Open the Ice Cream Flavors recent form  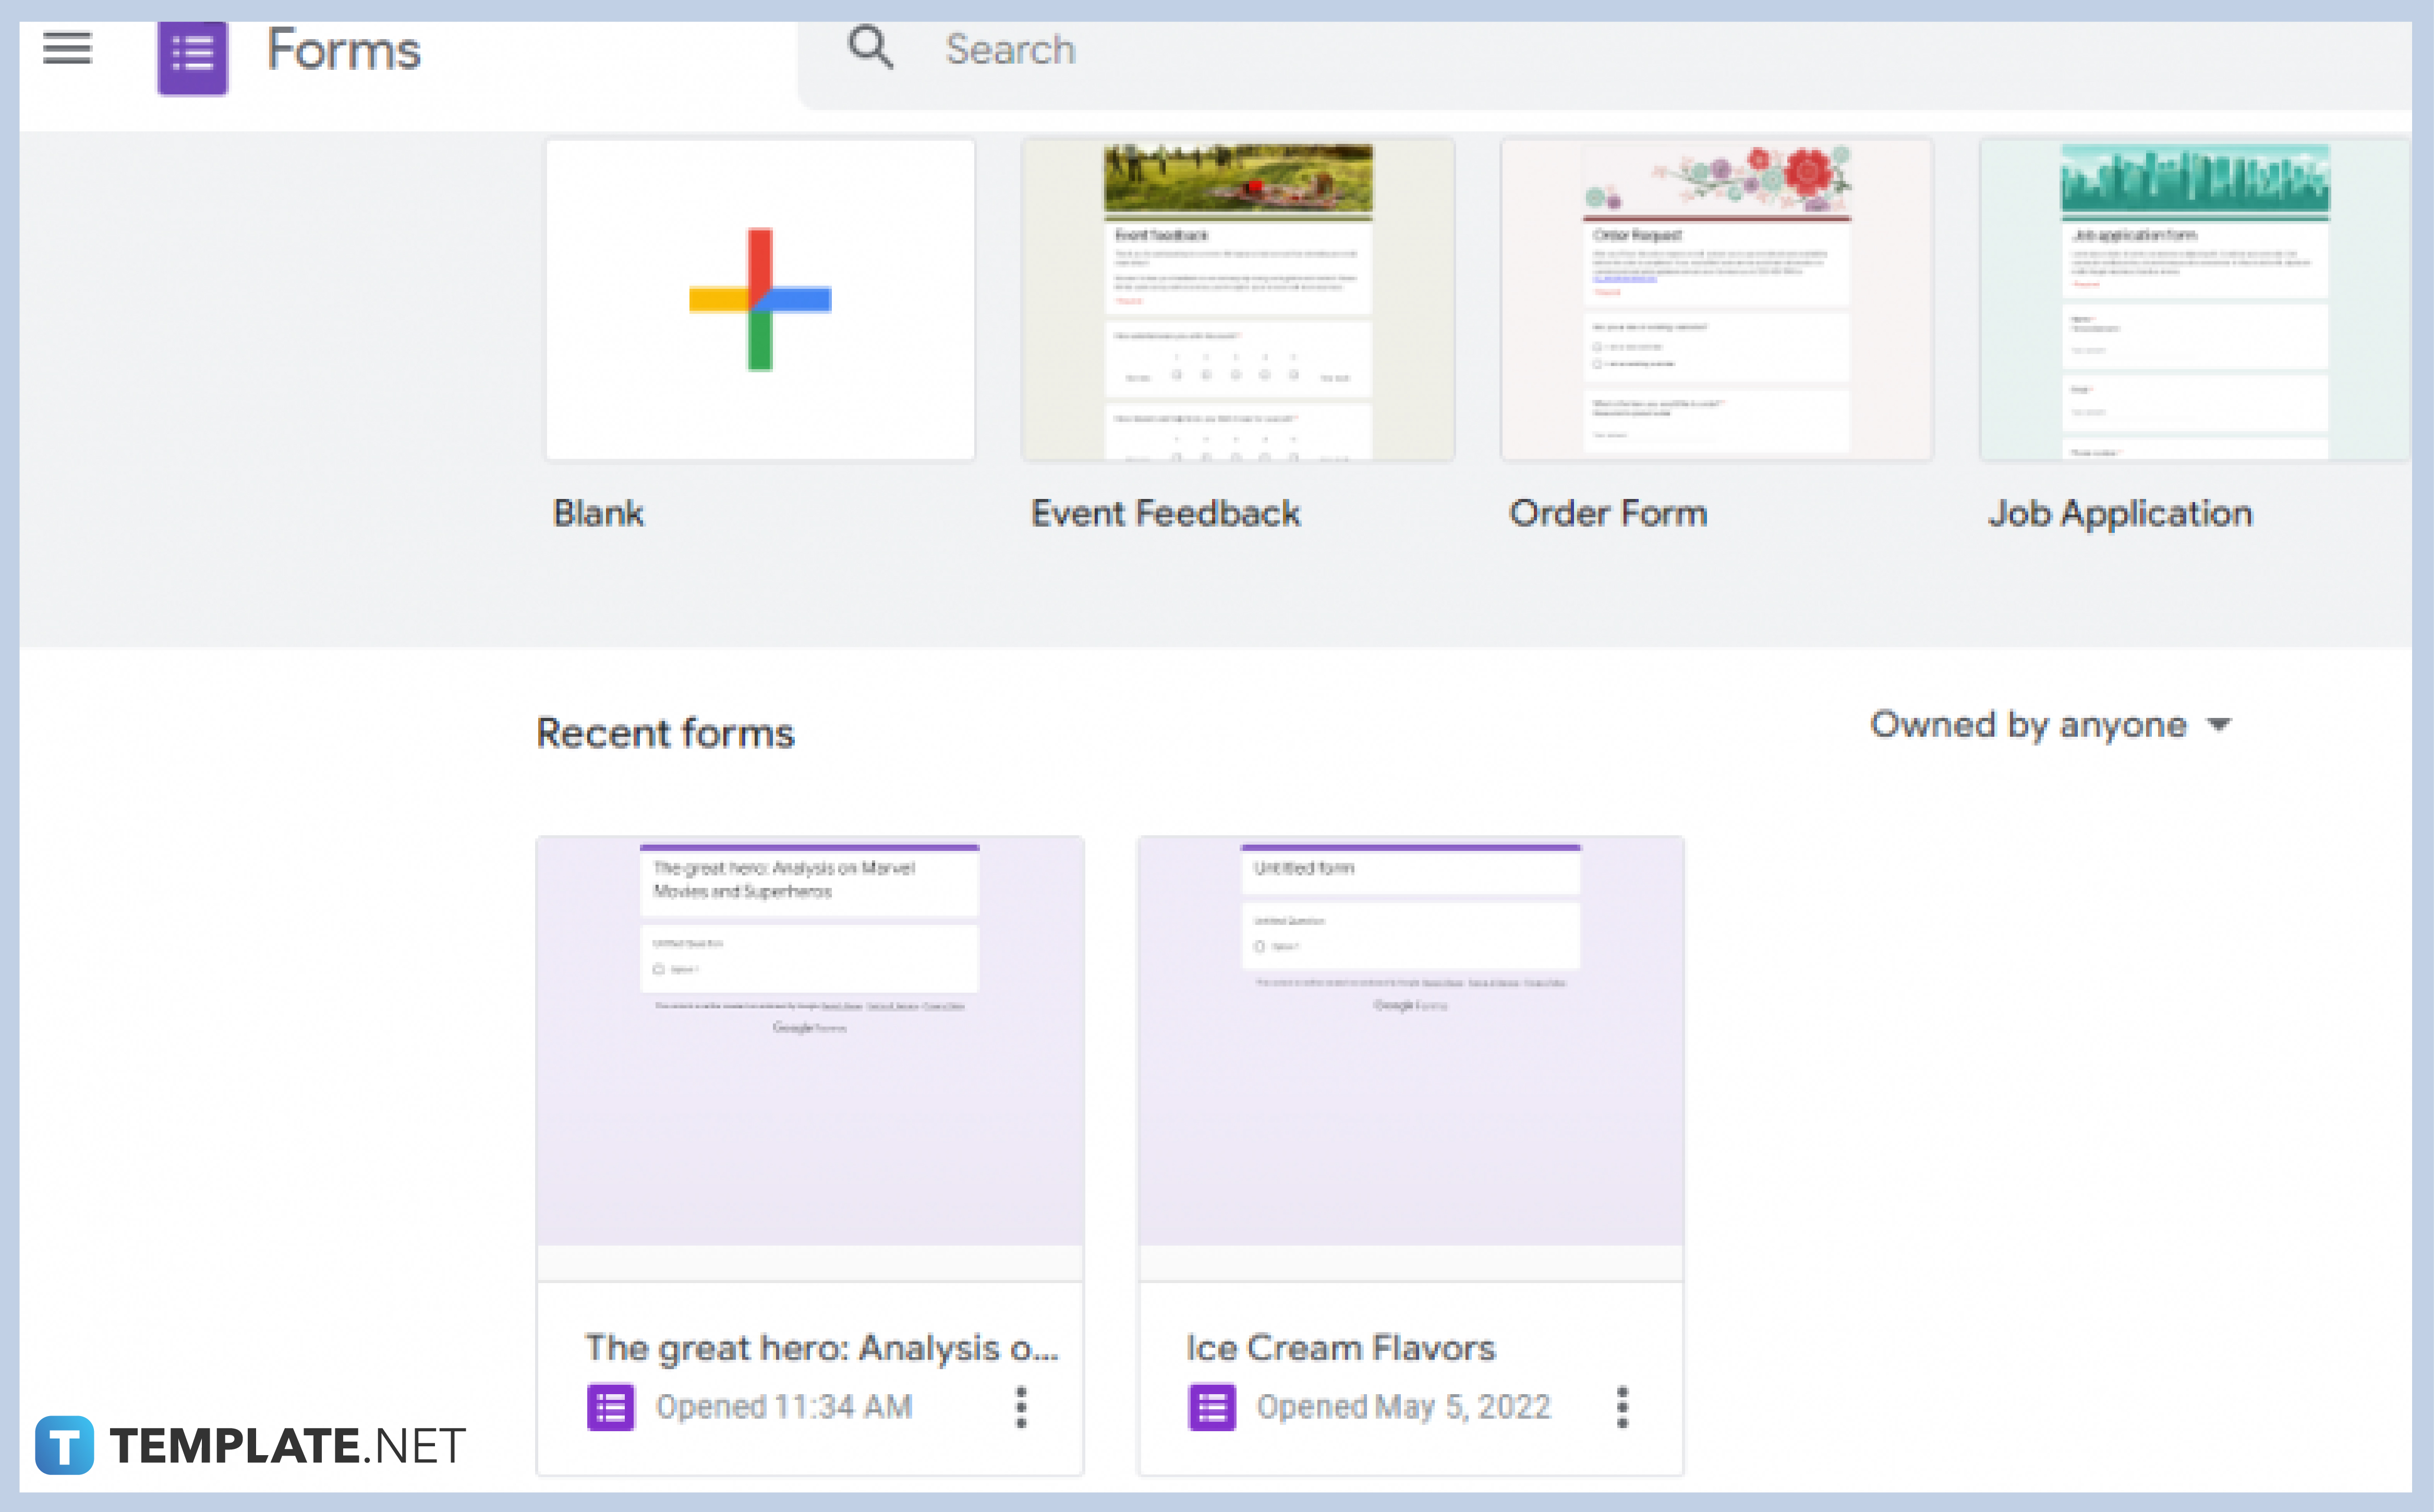point(1410,1050)
